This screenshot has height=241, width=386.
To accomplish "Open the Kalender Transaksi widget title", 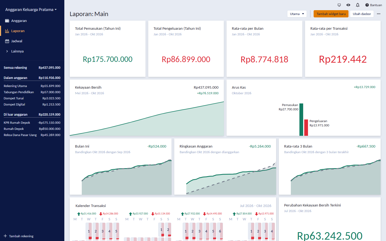I will (x=91, y=206).
